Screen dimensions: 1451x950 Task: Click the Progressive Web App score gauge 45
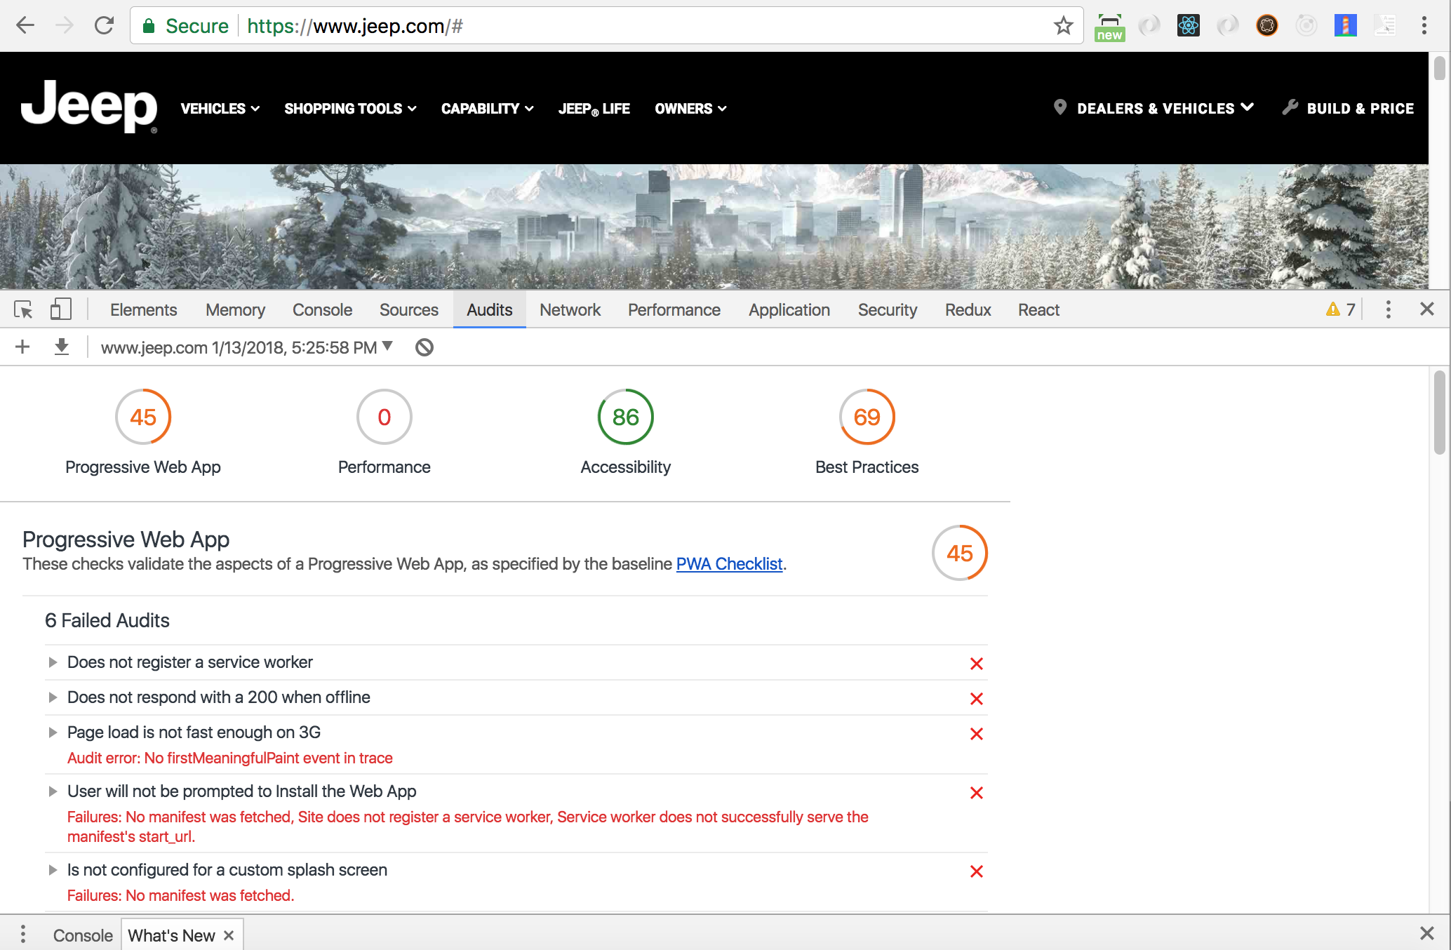click(x=143, y=417)
